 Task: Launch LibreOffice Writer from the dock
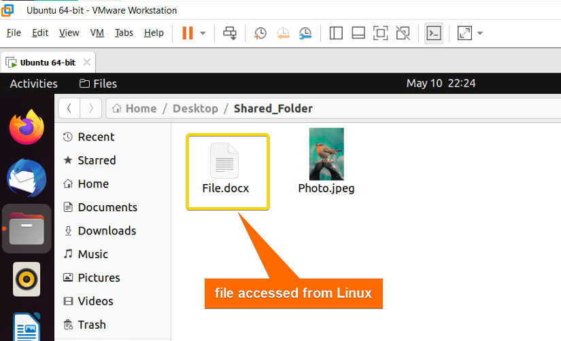[27, 327]
